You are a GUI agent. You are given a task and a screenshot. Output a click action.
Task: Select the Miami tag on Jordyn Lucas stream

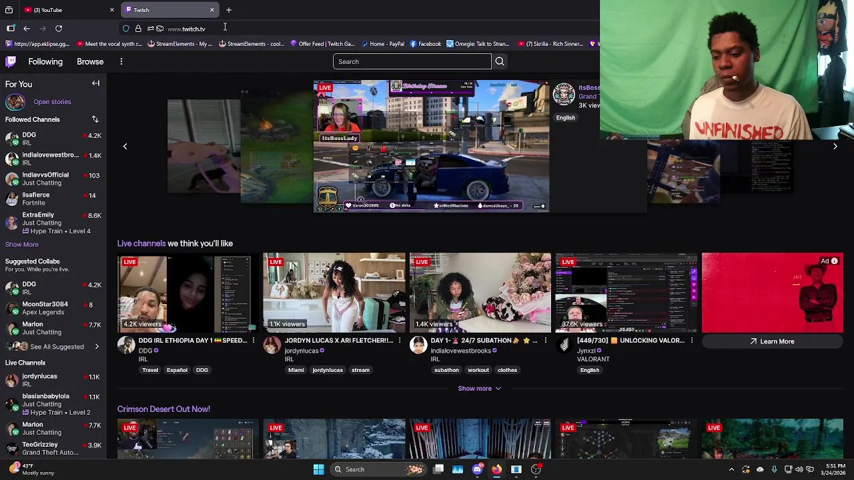point(296,370)
